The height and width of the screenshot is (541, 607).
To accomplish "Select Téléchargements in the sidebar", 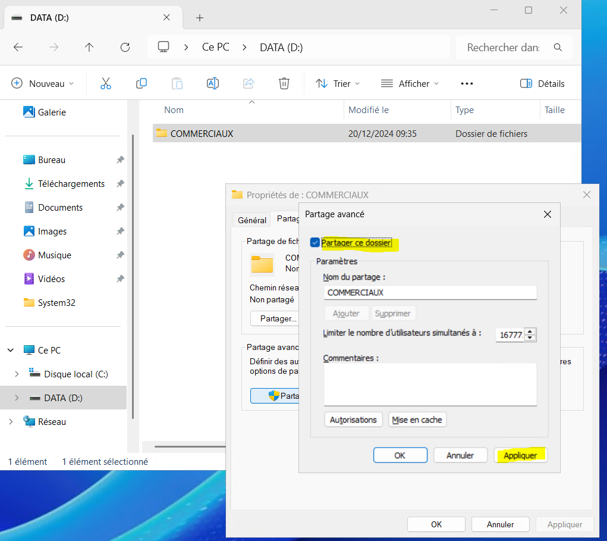I will (71, 184).
